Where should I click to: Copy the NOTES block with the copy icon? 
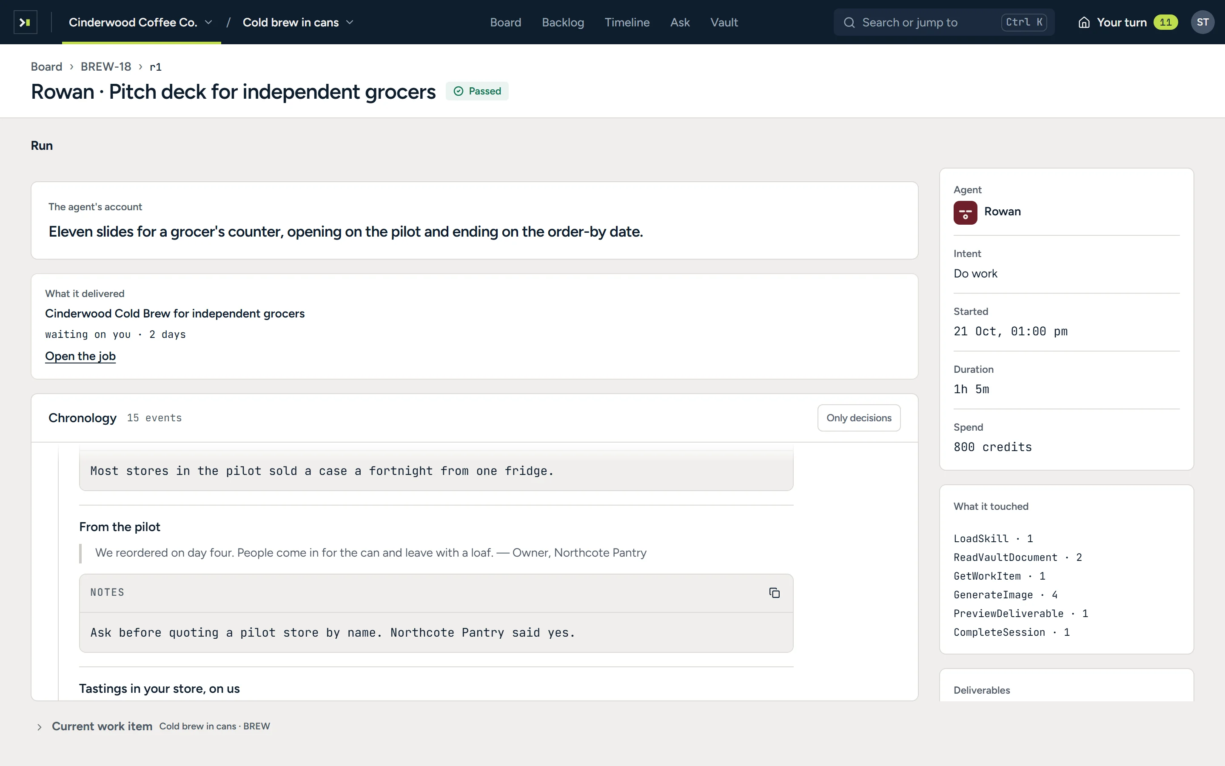[774, 593]
